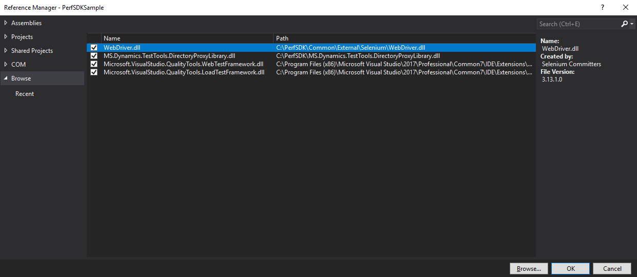Viewport: 637px width, 277px height.
Task: Expand the Assemblies category
Action: [x=6, y=23]
